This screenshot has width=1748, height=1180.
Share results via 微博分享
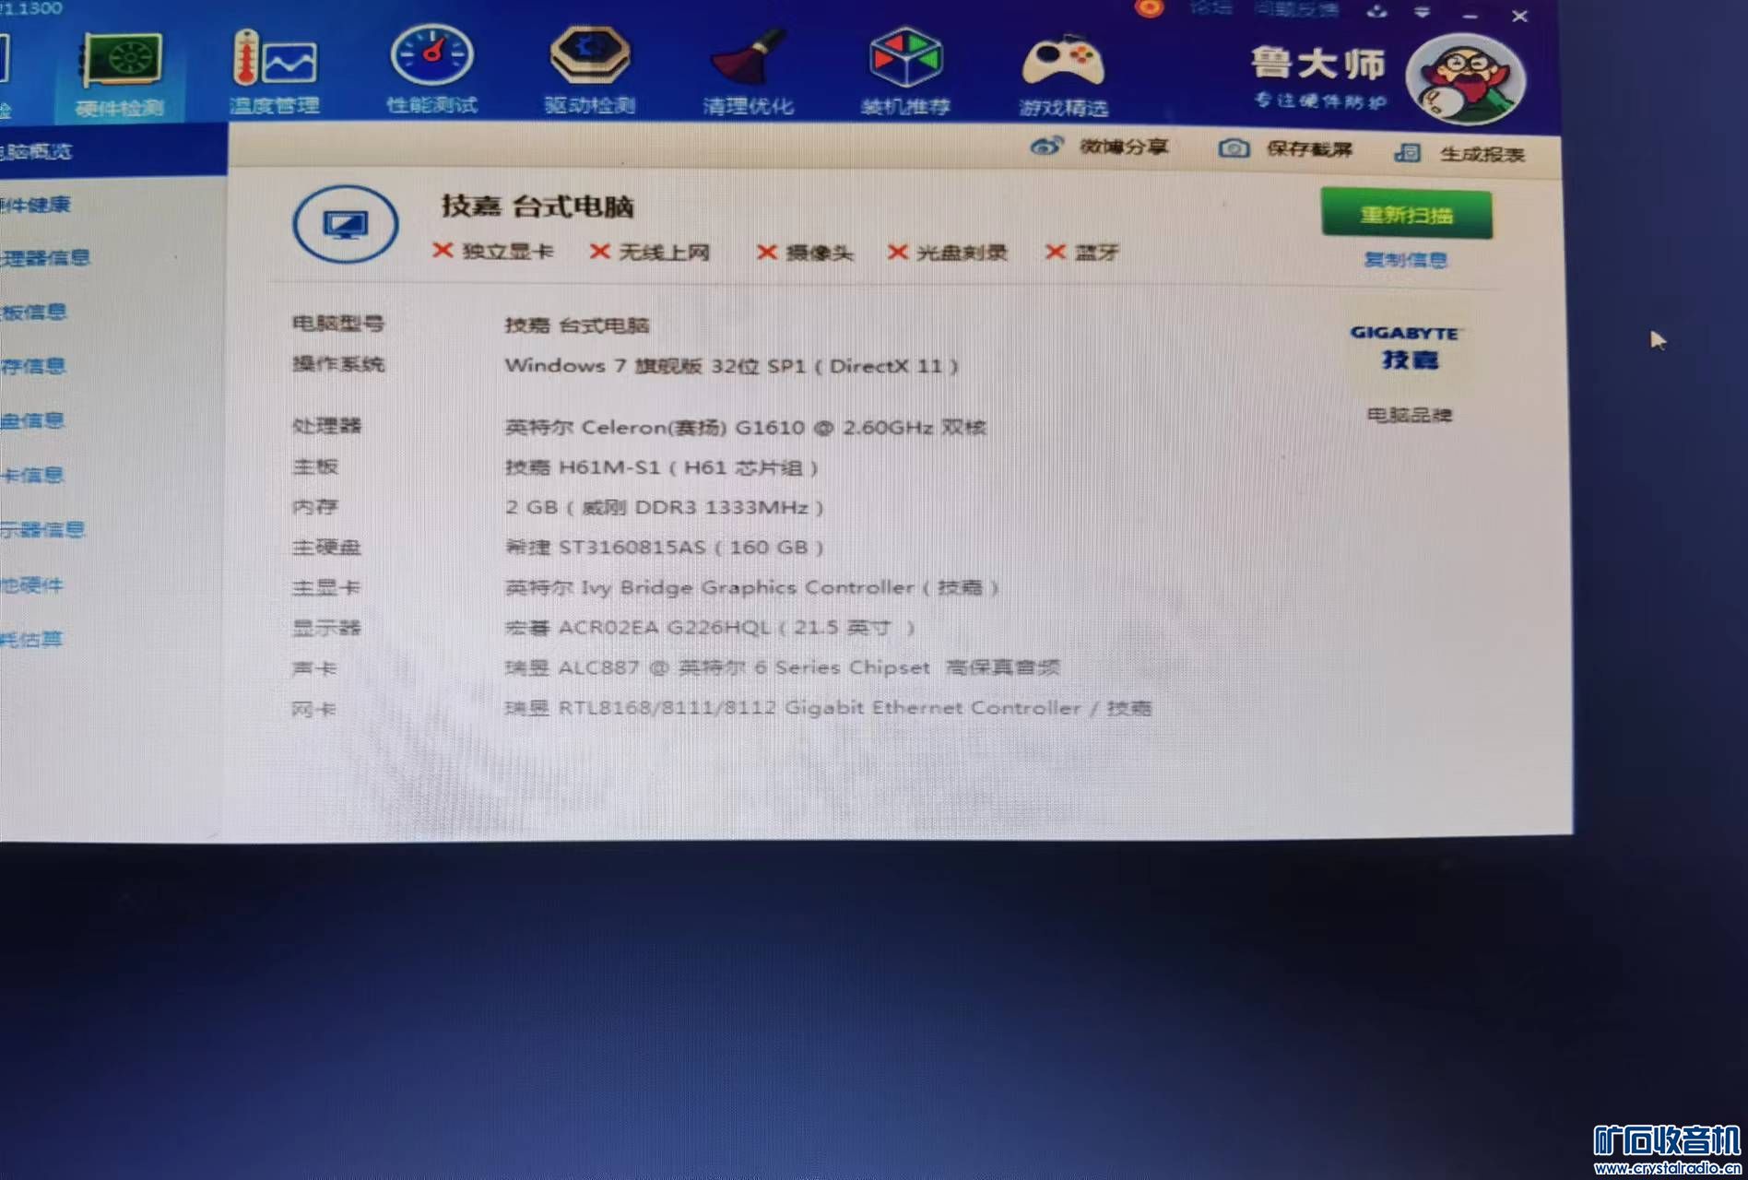pyautogui.click(x=1100, y=147)
